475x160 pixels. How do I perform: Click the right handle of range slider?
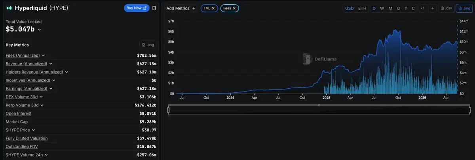tap(470, 110)
